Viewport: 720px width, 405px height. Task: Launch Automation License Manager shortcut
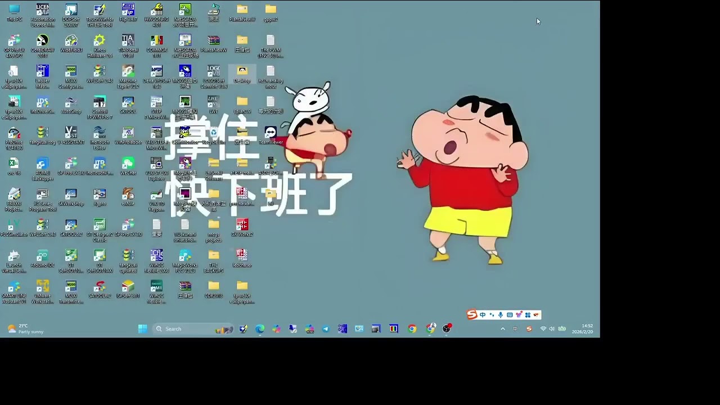tap(43, 15)
